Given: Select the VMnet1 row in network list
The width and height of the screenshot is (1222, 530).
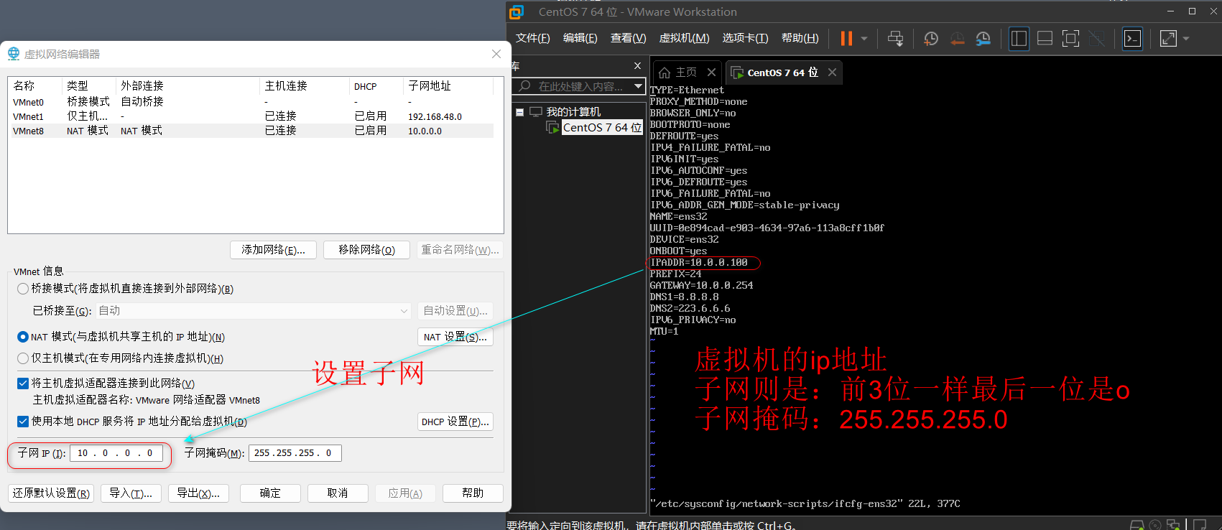Looking at the screenshot, I should [x=251, y=116].
